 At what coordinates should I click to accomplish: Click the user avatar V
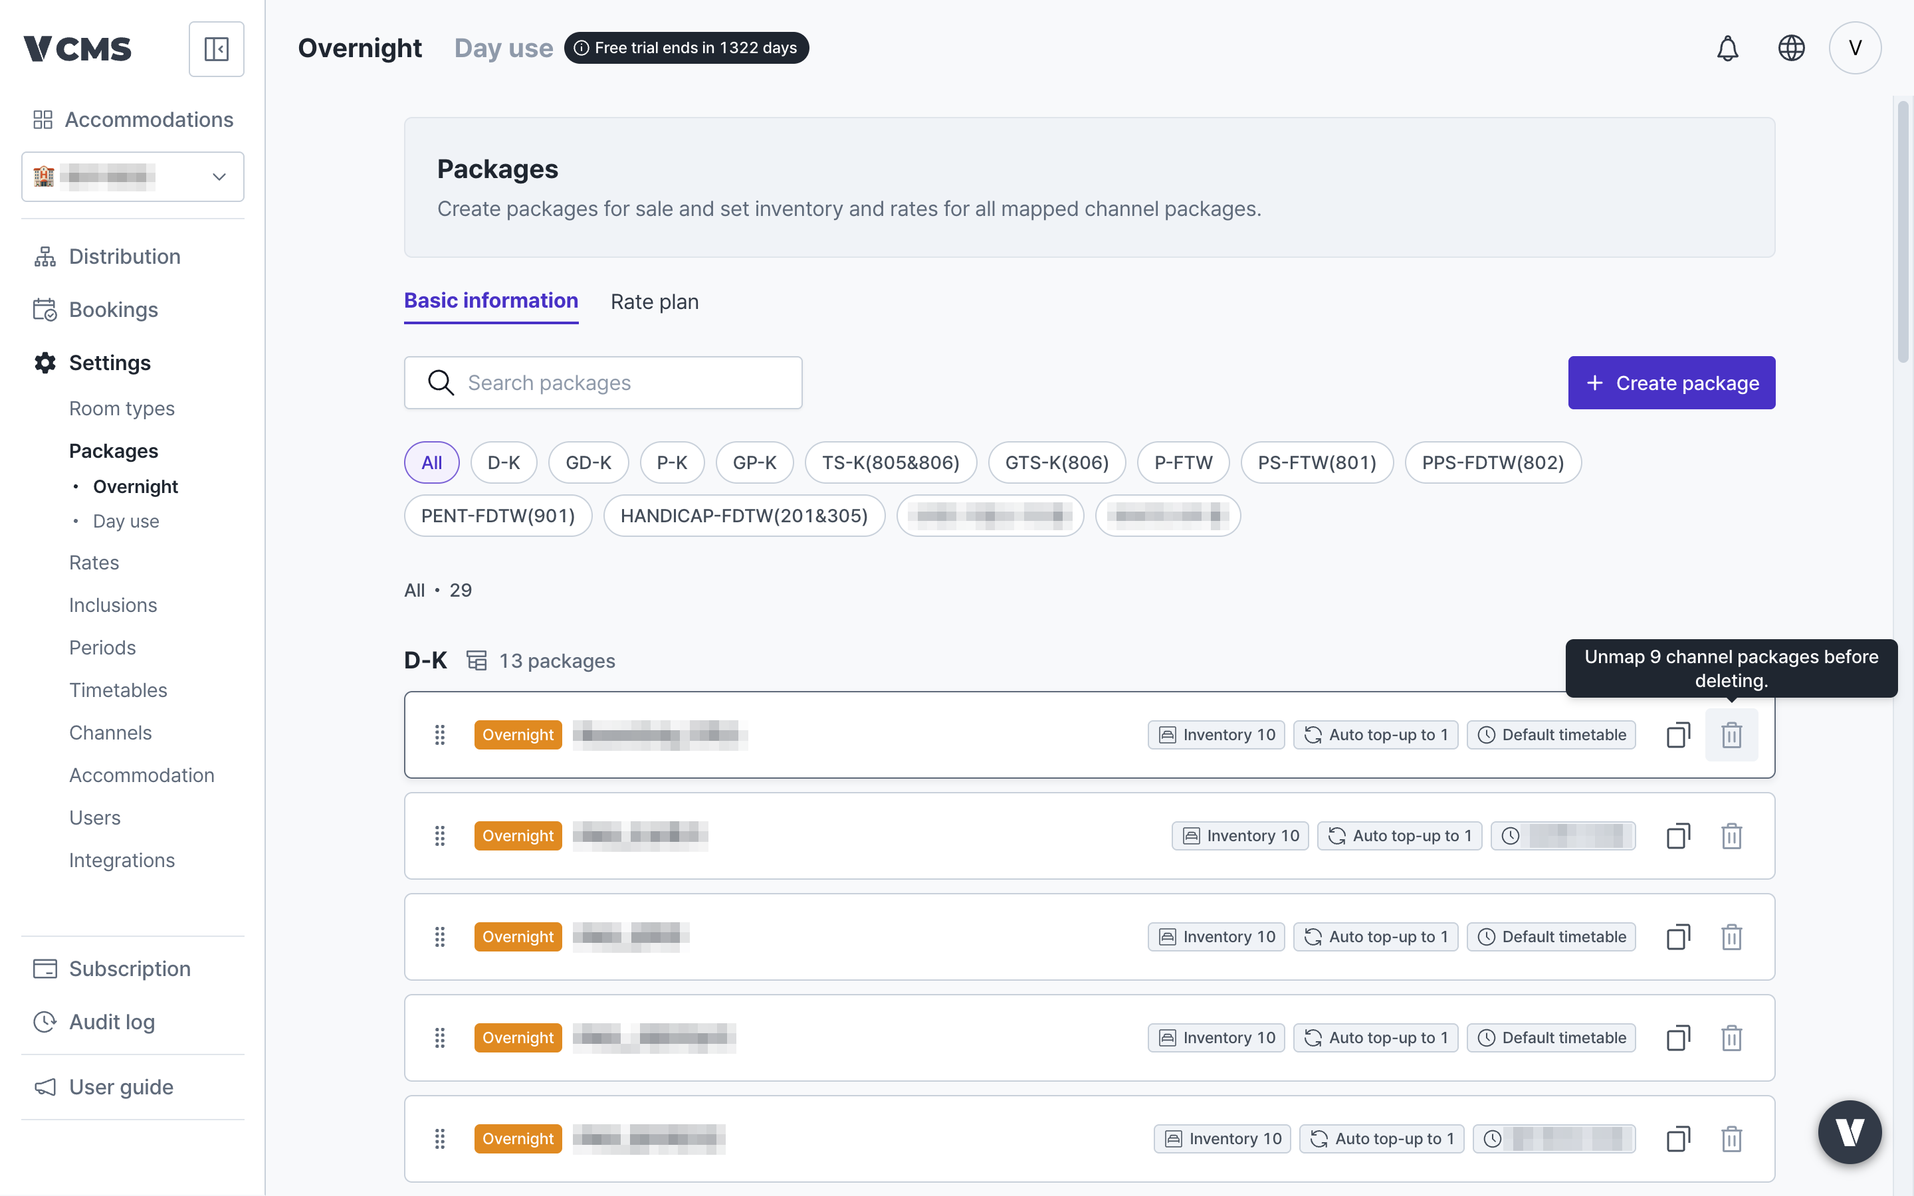1855,49
